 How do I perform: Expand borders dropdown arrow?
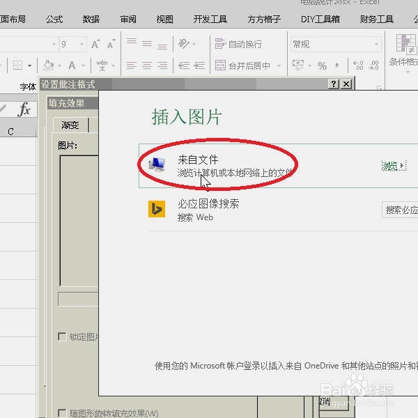click(x=29, y=65)
